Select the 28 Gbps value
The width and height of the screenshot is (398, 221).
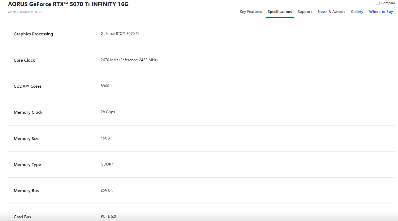pos(108,112)
